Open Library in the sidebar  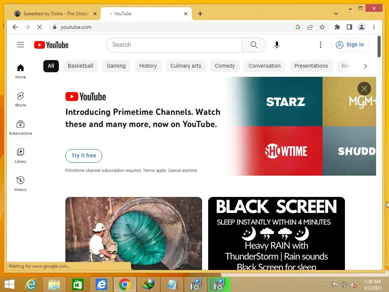21,156
